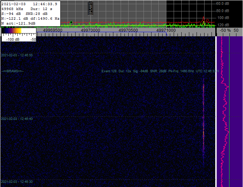Click the 12:46:50 timestamp label
This screenshot has width=243, height=187.
click(17, 55)
